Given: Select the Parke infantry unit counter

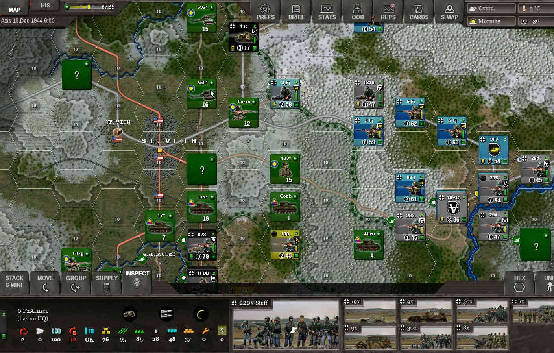Looking at the screenshot, I should (244, 112).
